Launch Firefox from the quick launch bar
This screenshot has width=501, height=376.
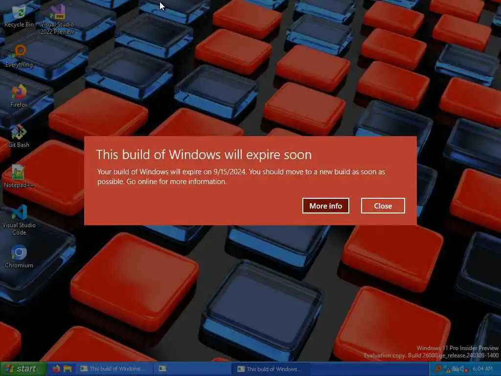56,369
